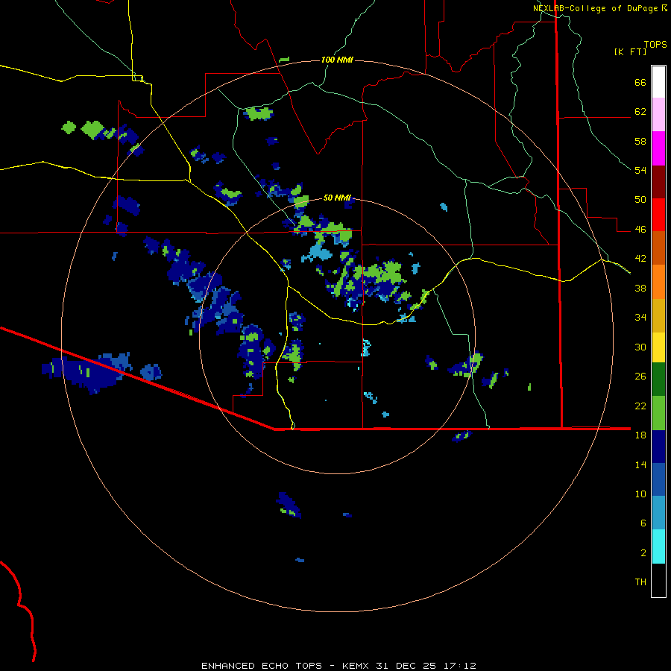The image size is (671, 671).
Task: Click the gold legend swatch
Action: [658, 315]
